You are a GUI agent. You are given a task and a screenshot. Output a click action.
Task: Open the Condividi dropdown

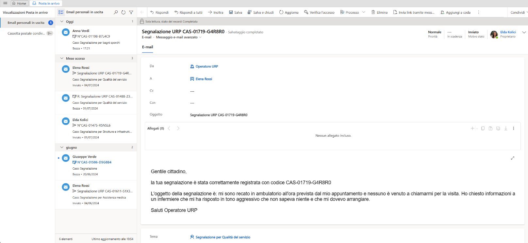[x=519, y=12]
